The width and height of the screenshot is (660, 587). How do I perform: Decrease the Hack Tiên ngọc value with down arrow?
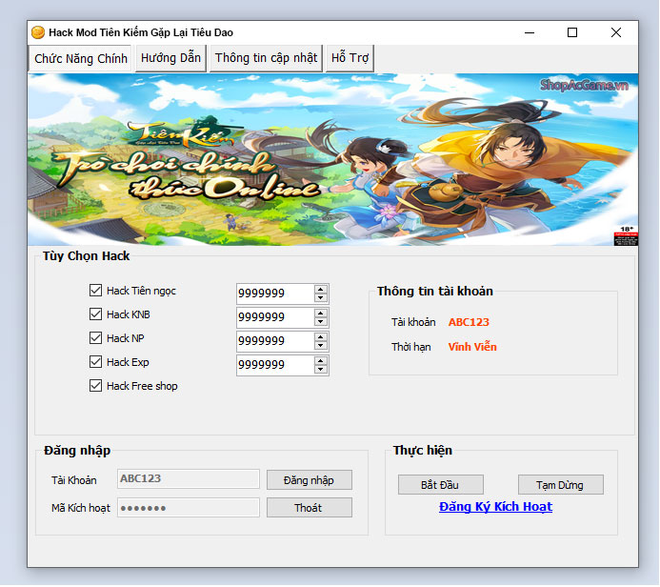[x=321, y=297]
